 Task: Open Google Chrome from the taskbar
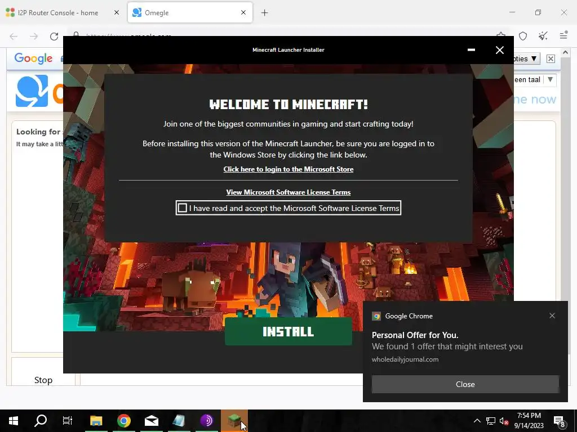(123, 421)
